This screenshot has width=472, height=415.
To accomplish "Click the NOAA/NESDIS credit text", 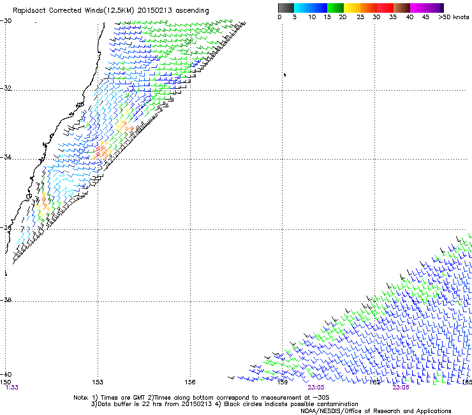I will coord(376,411).
